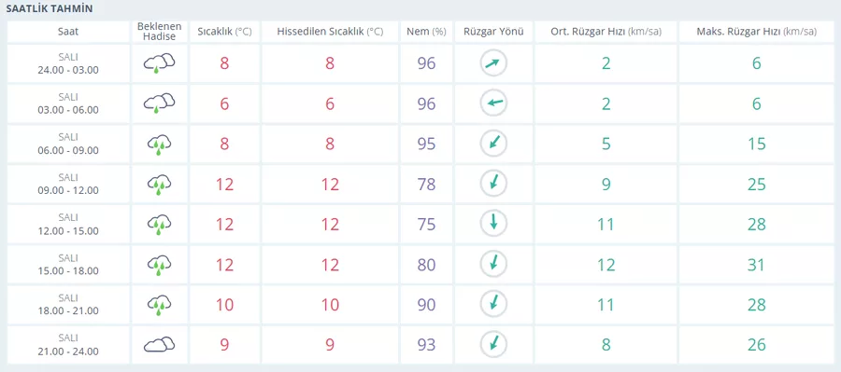This screenshot has width=841, height=372.
Task: Select the wind direction arrow for 03.00 - 06.00
Action: click(x=493, y=103)
